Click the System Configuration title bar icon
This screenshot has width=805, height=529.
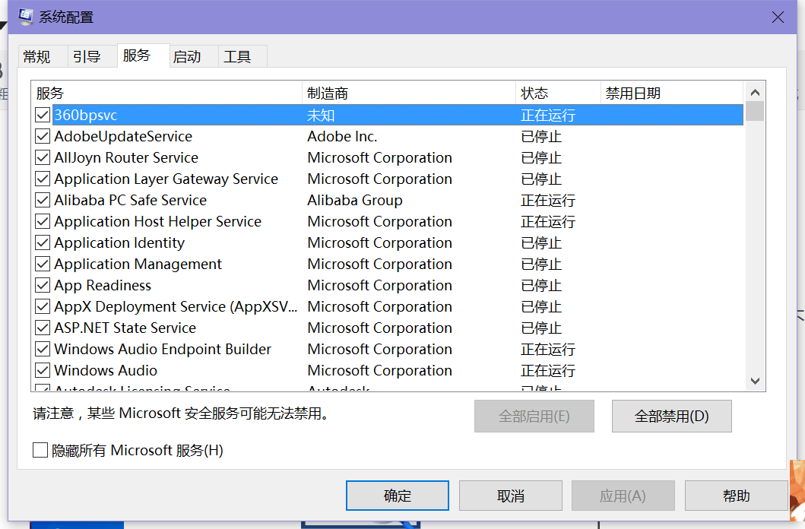26,17
